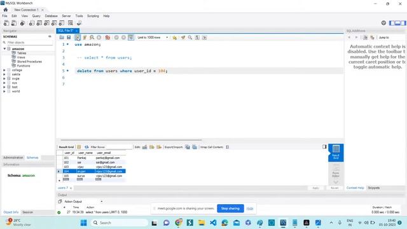Open Visual Studio Code from taskbar

coord(213,223)
